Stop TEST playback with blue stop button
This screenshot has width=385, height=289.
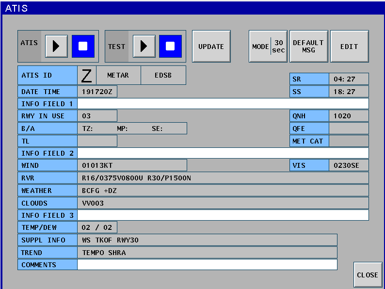point(170,47)
